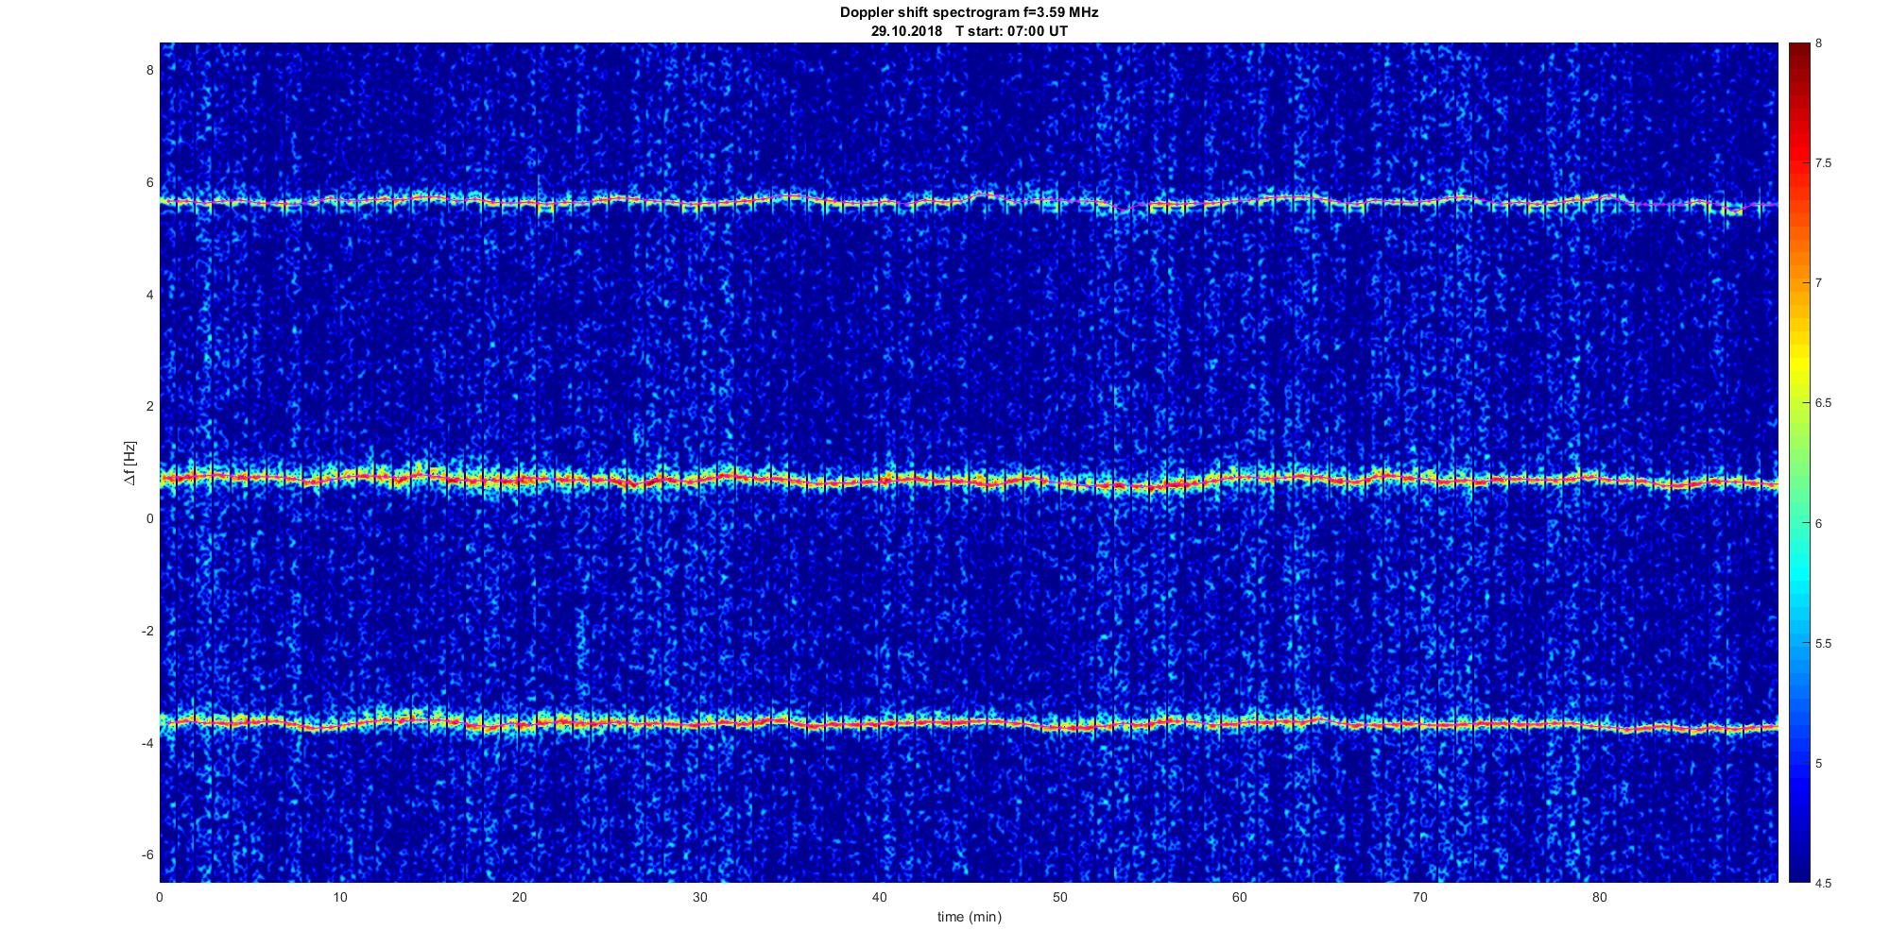Click the y-axis tick label '-6'

(147, 855)
